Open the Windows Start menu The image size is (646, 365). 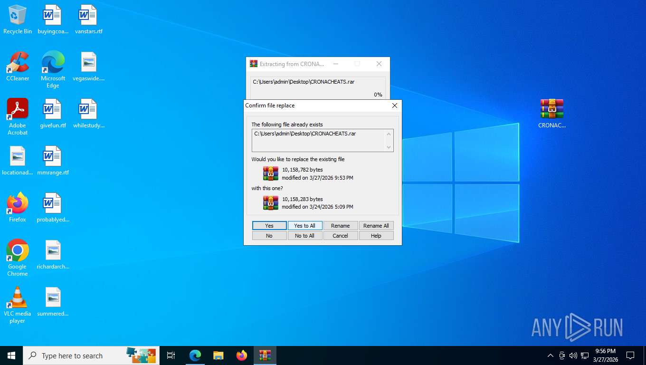pos(11,355)
